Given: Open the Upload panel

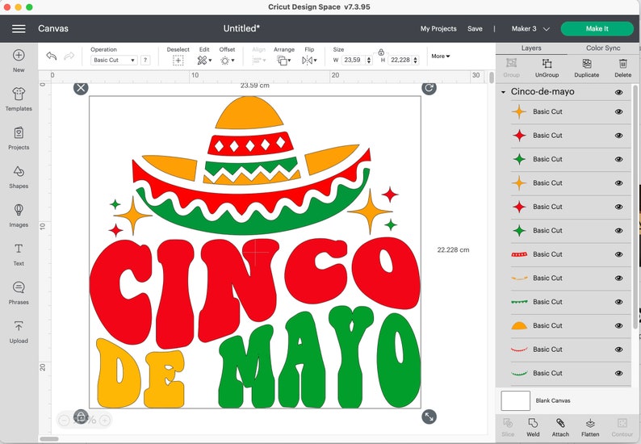Looking at the screenshot, I should 19,332.
